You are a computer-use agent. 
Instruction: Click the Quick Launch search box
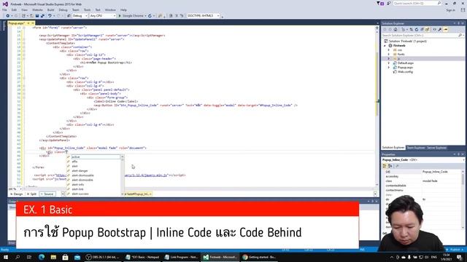(x=417, y=3)
